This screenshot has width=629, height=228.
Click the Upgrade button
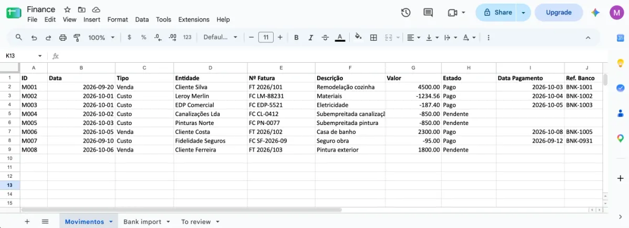559,13
